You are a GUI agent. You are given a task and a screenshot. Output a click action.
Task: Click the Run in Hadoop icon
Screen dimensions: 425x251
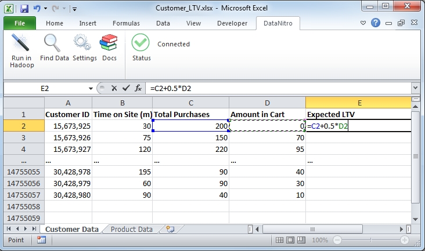click(20, 43)
